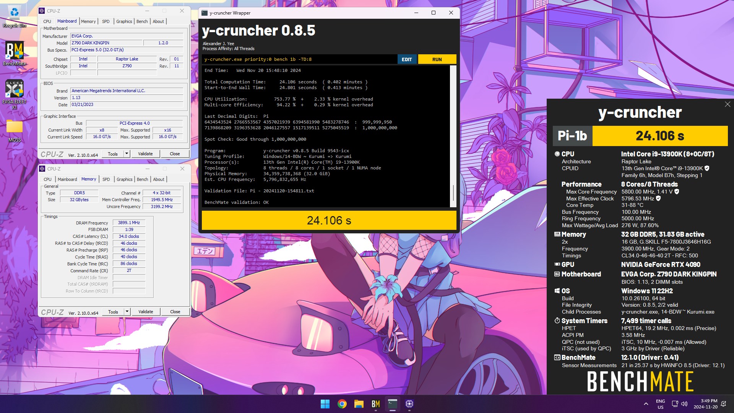Open the volume tray icon

pos(684,404)
